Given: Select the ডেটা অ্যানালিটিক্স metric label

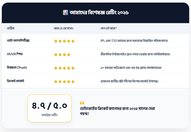Looking at the screenshot, I should click(18, 41).
